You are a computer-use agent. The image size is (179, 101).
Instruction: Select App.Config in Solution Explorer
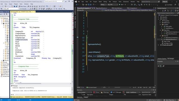coord(167,41)
